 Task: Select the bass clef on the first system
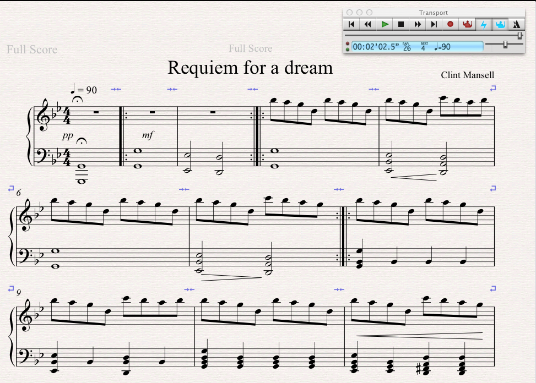(x=43, y=155)
